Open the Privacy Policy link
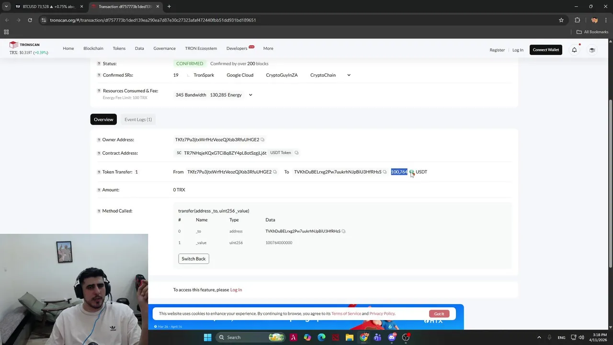The height and width of the screenshot is (345, 613). (382, 314)
